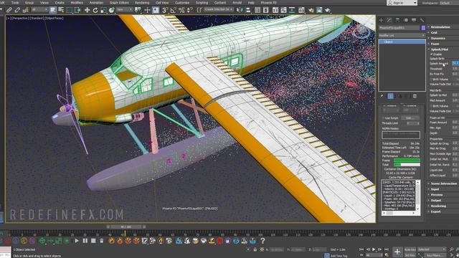Click the Select and Link chain icon
This screenshot has width=459, height=258.
(9, 10)
